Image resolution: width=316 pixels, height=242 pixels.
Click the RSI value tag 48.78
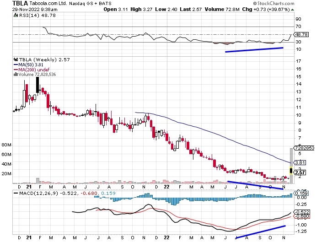point(301,34)
